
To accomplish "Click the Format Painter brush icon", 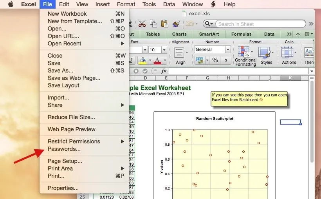I will click(176, 24).
